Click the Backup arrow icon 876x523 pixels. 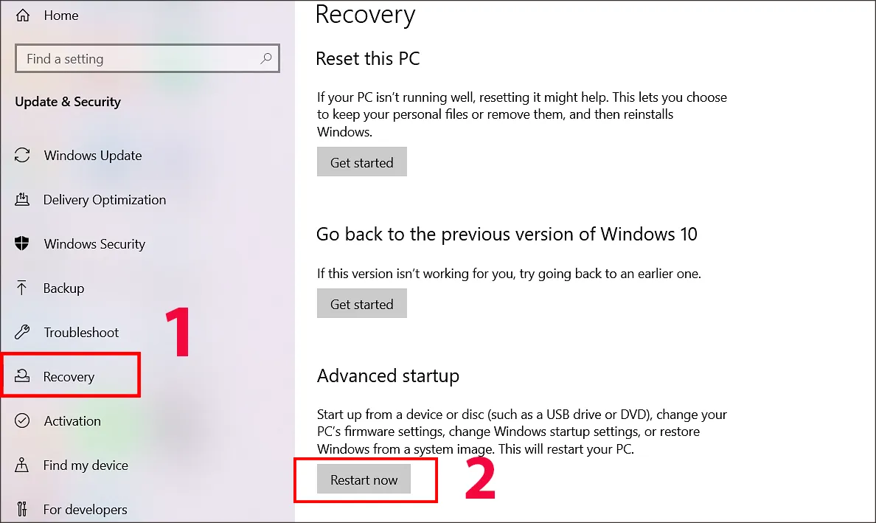[x=23, y=288]
